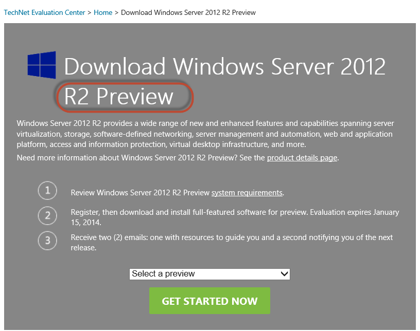This screenshot has height=331, width=420.
Task: Click the step 2 circle icon
Action: click(x=47, y=216)
